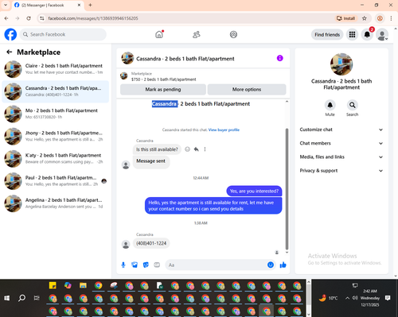Open the taskbar clock and date

(x=370, y=298)
